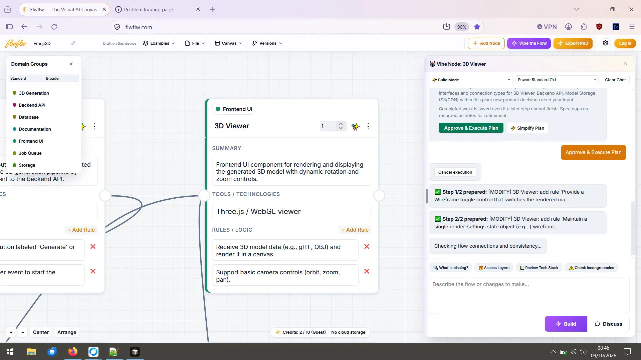
Task: Reload the page
Action: [54, 27]
